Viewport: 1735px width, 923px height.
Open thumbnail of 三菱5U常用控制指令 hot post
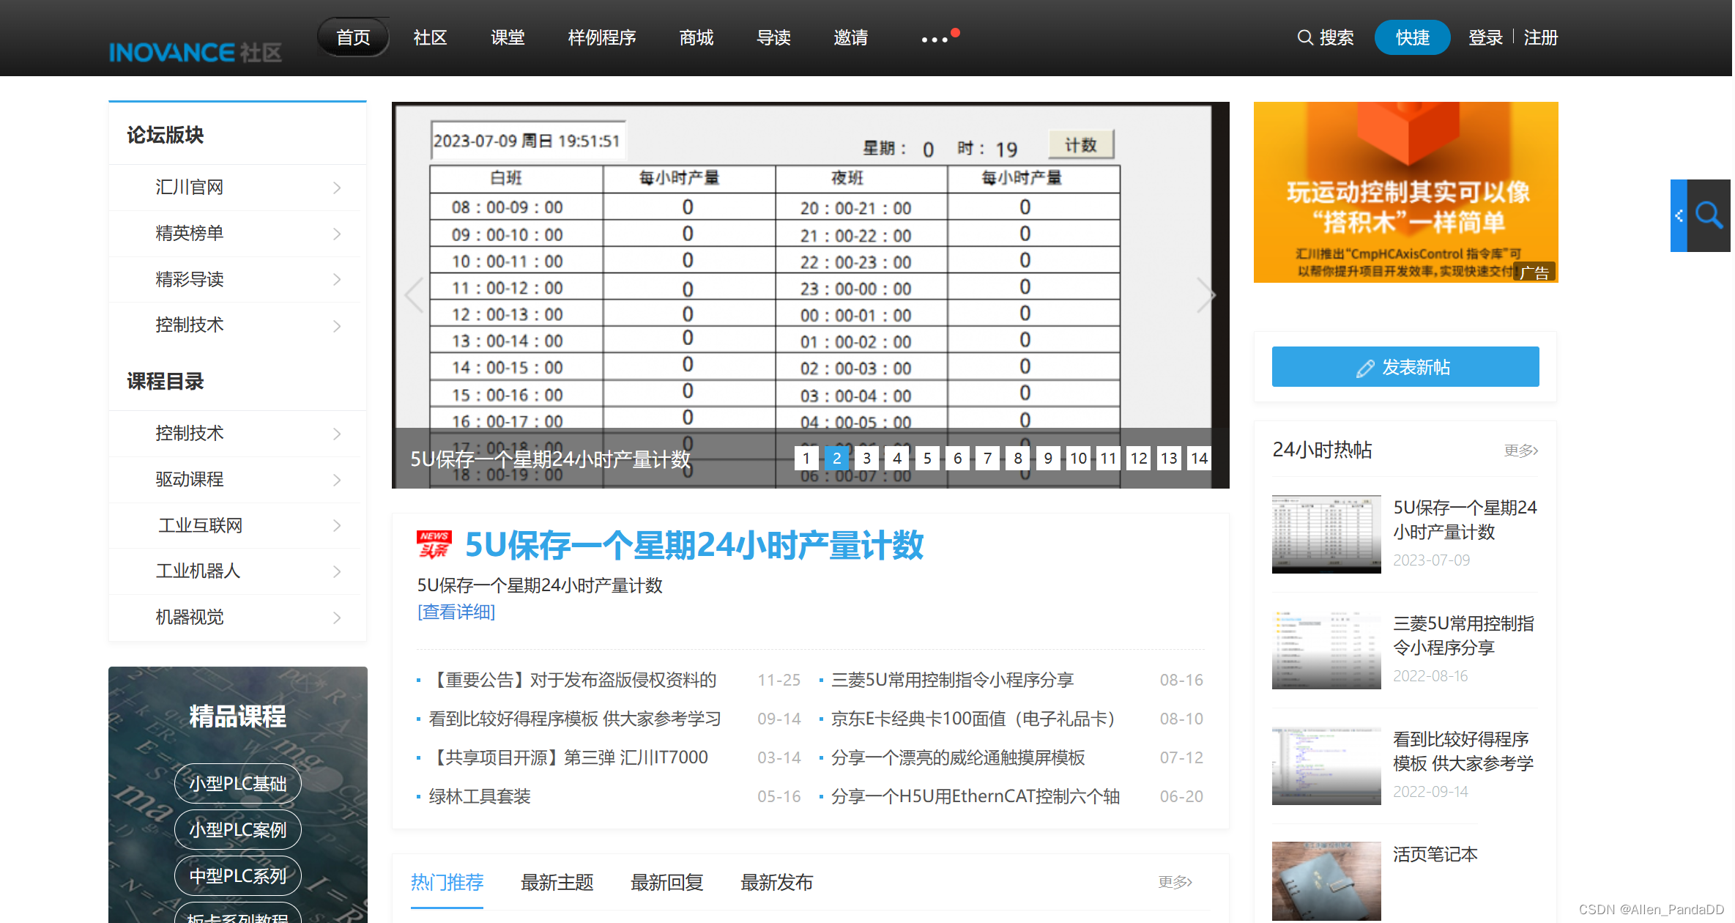1326,650
